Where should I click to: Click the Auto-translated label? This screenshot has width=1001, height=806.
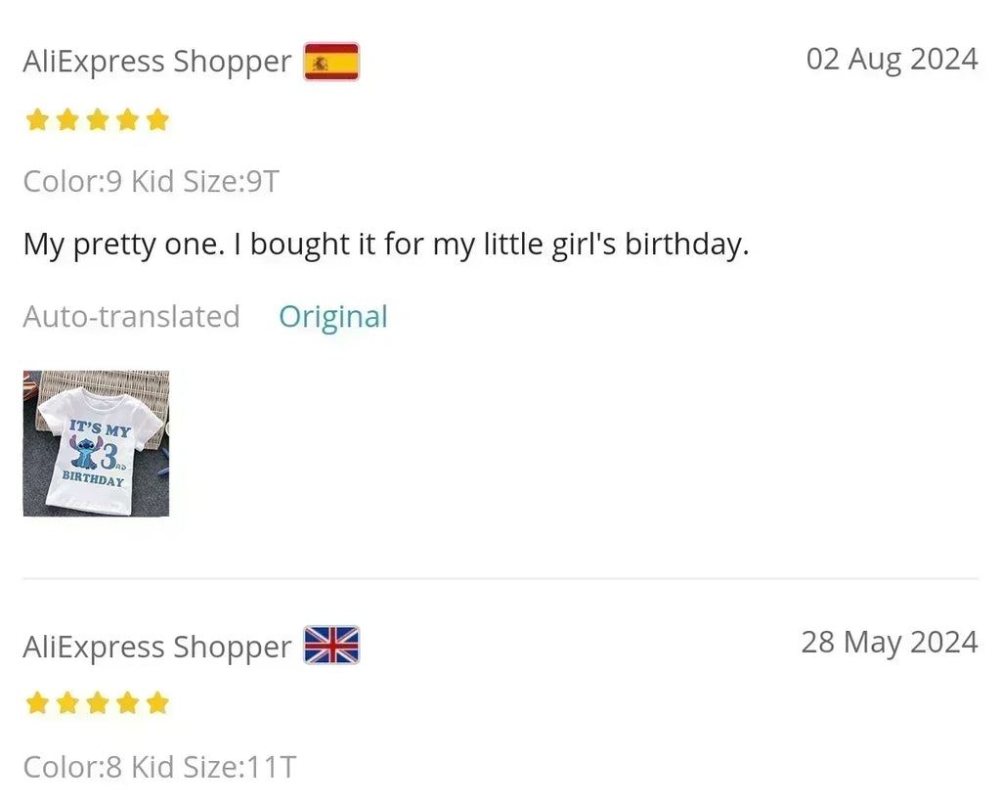click(x=131, y=316)
